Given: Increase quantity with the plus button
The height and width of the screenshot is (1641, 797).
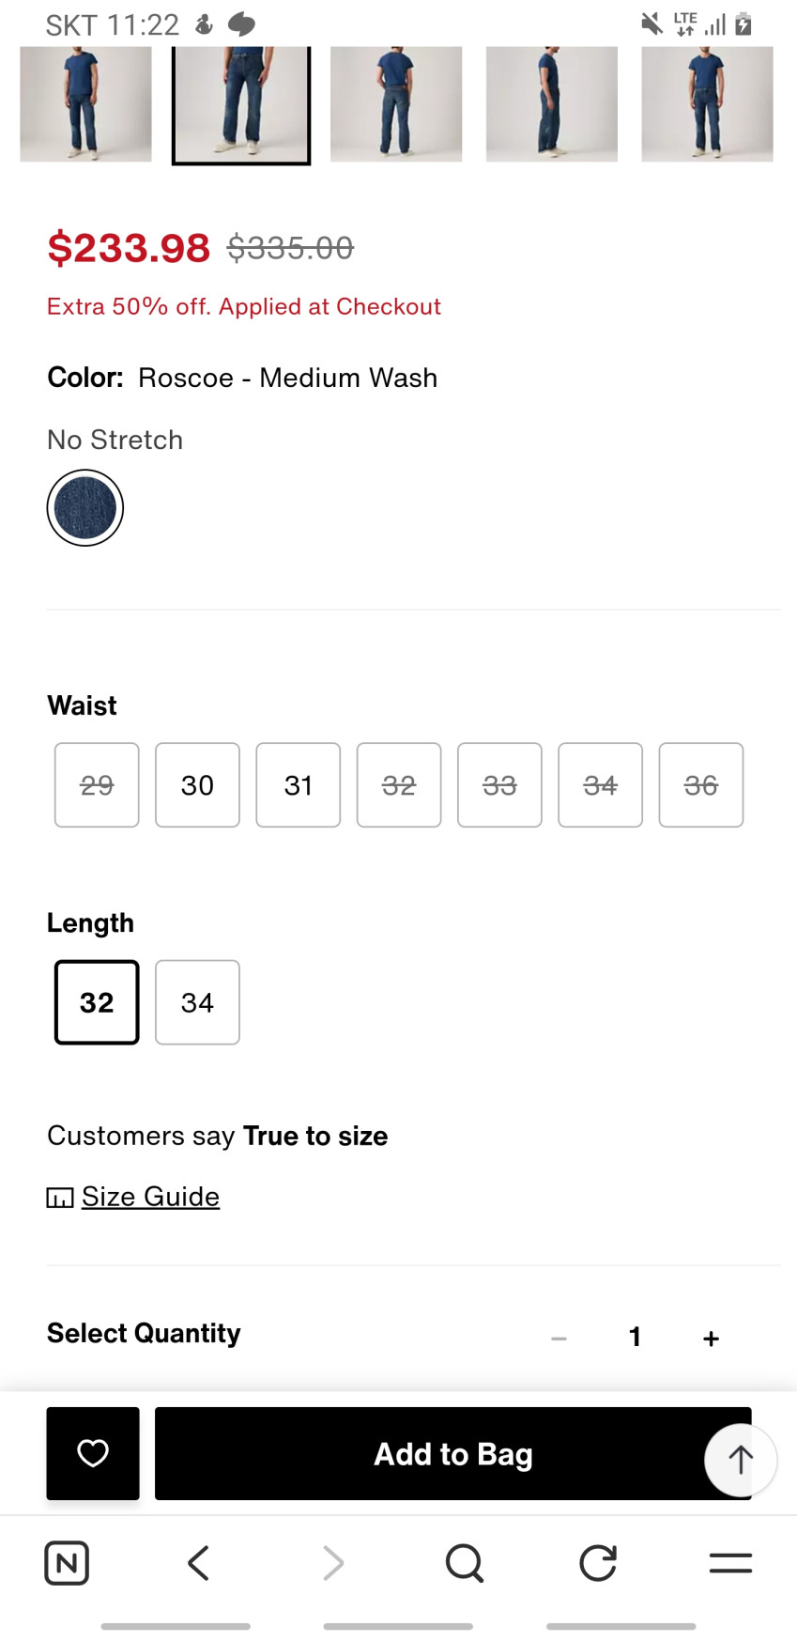Looking at the screenshot, I should pos(712,1338).
